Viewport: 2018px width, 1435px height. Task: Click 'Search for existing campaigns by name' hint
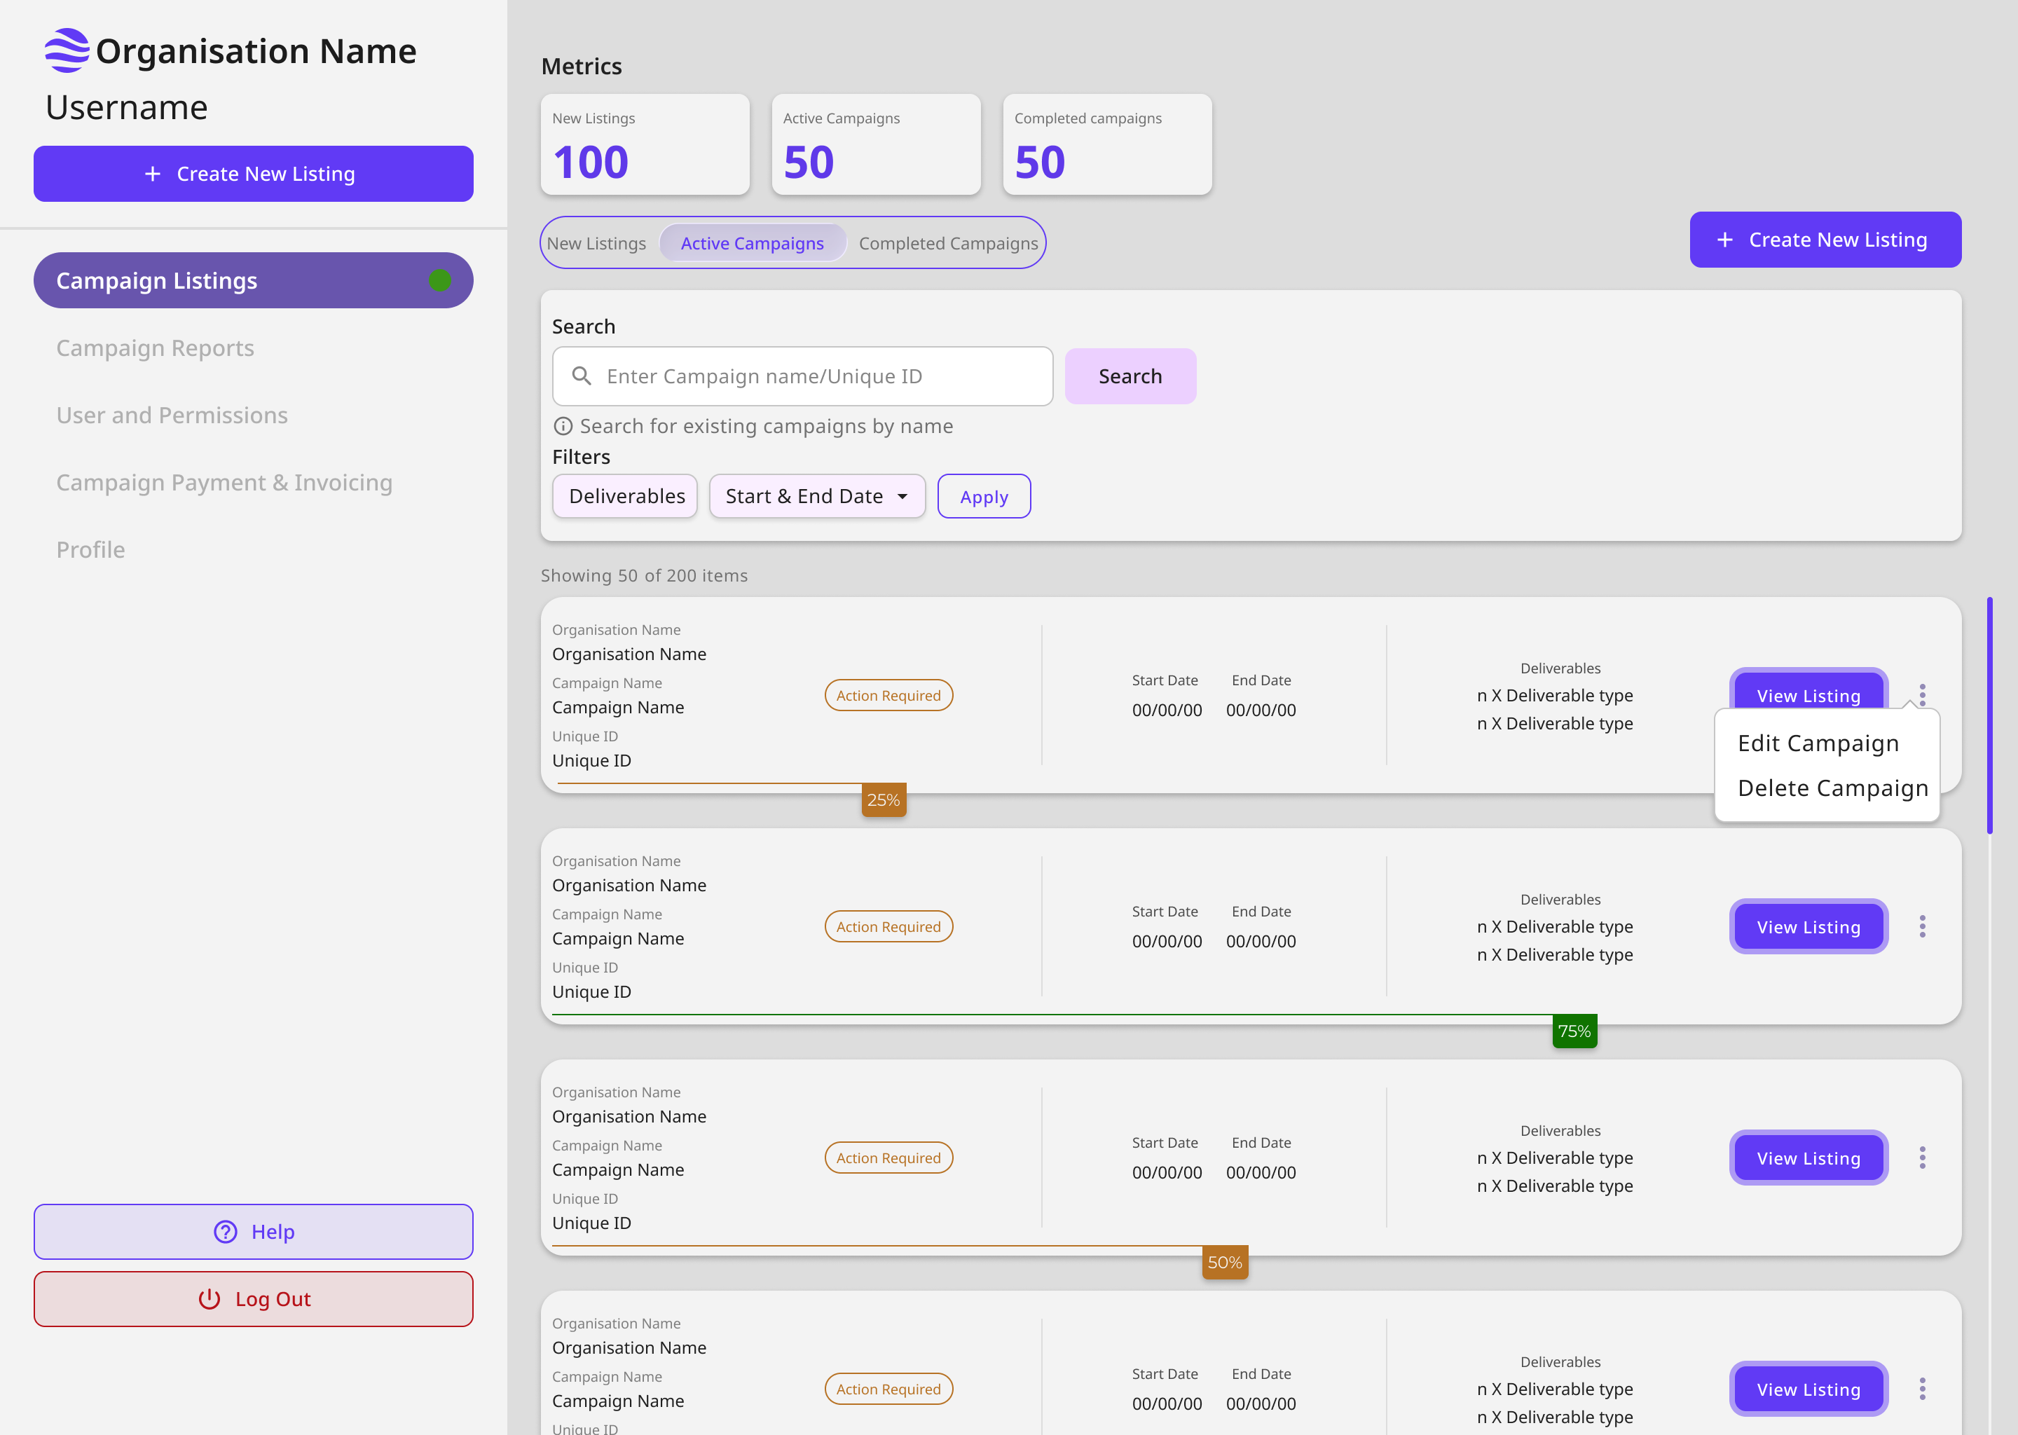767,426
